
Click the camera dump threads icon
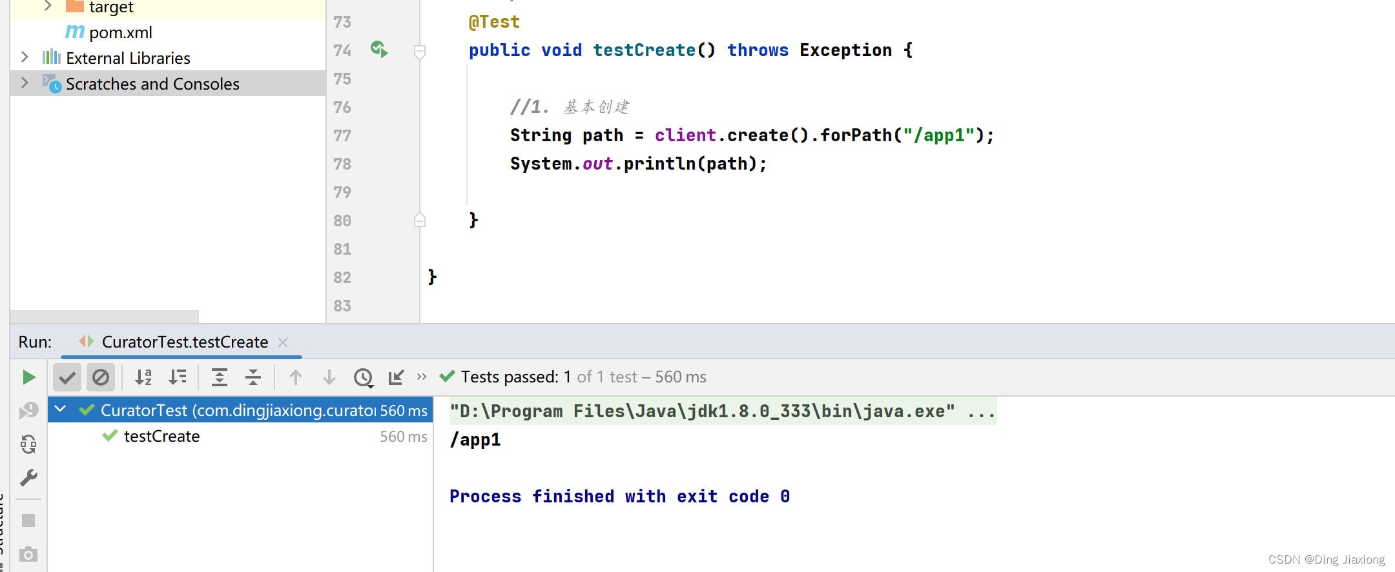pos(29,554)
